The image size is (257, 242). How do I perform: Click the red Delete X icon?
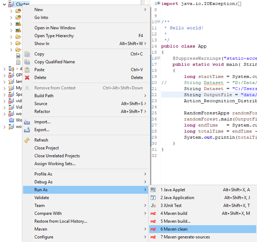27,78
